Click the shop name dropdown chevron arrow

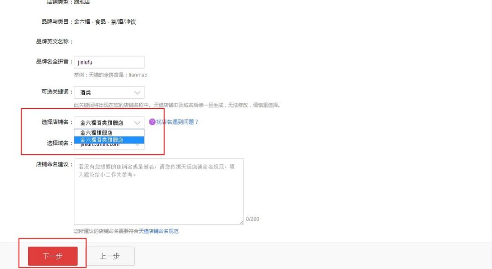pos(138,122)
